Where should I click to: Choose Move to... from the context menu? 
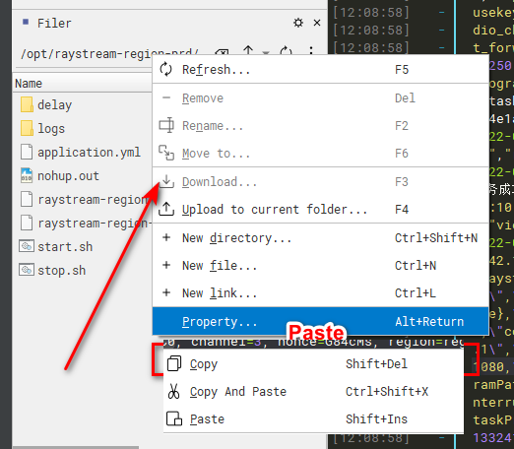coord(320,154)
